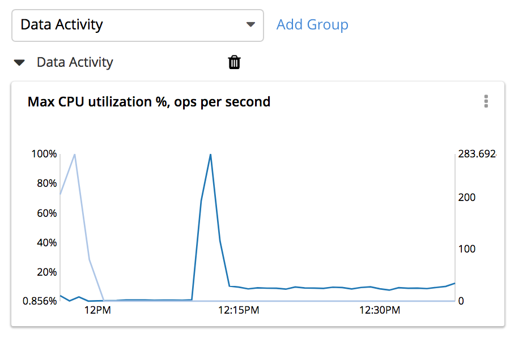Click the Add Group link
Viewport: 514px width, 338px height.
(312, 25)
